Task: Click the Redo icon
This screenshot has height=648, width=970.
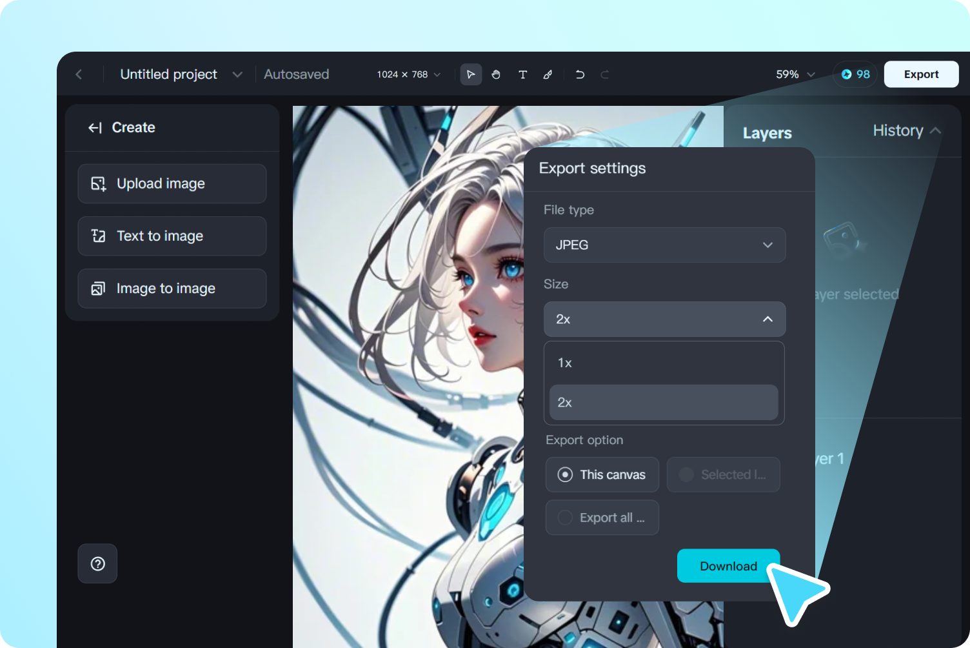Action: [604, 74]
